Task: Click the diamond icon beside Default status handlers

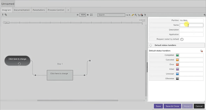Action: click(x=151, y=45)
